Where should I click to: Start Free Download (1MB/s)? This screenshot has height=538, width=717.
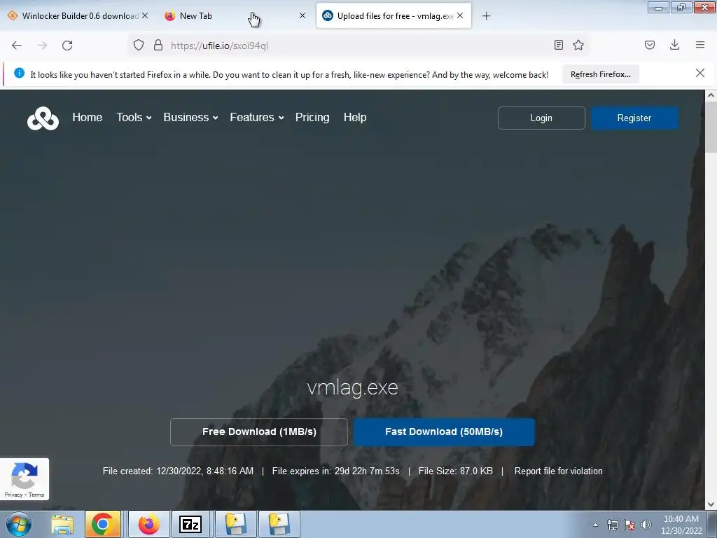pyautogui.click(x=259, y=432)
